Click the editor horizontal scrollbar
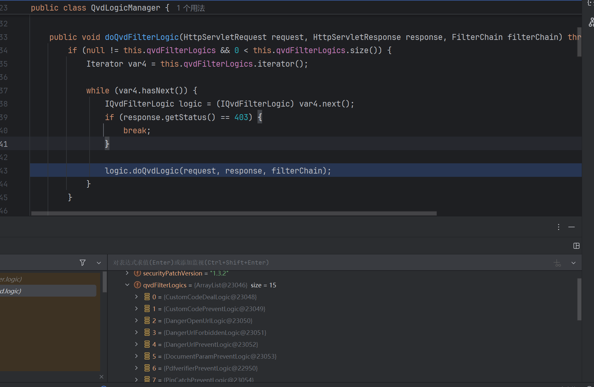This screenshot has height=387, width=594. point(234,213)
